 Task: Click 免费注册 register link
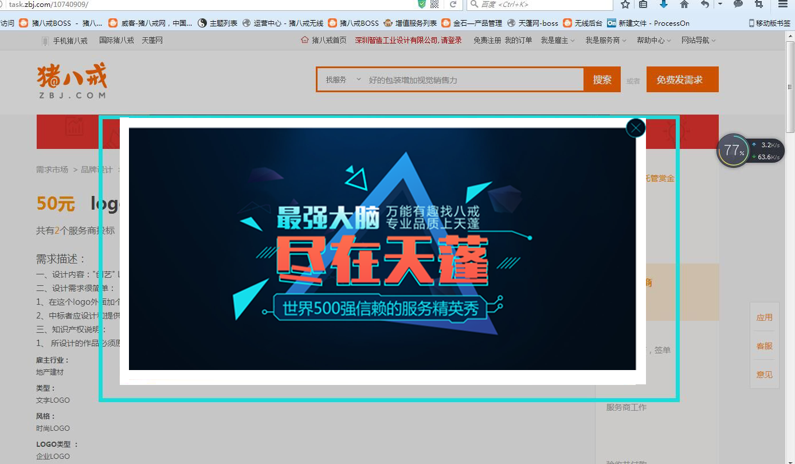(x=487, y=40)
